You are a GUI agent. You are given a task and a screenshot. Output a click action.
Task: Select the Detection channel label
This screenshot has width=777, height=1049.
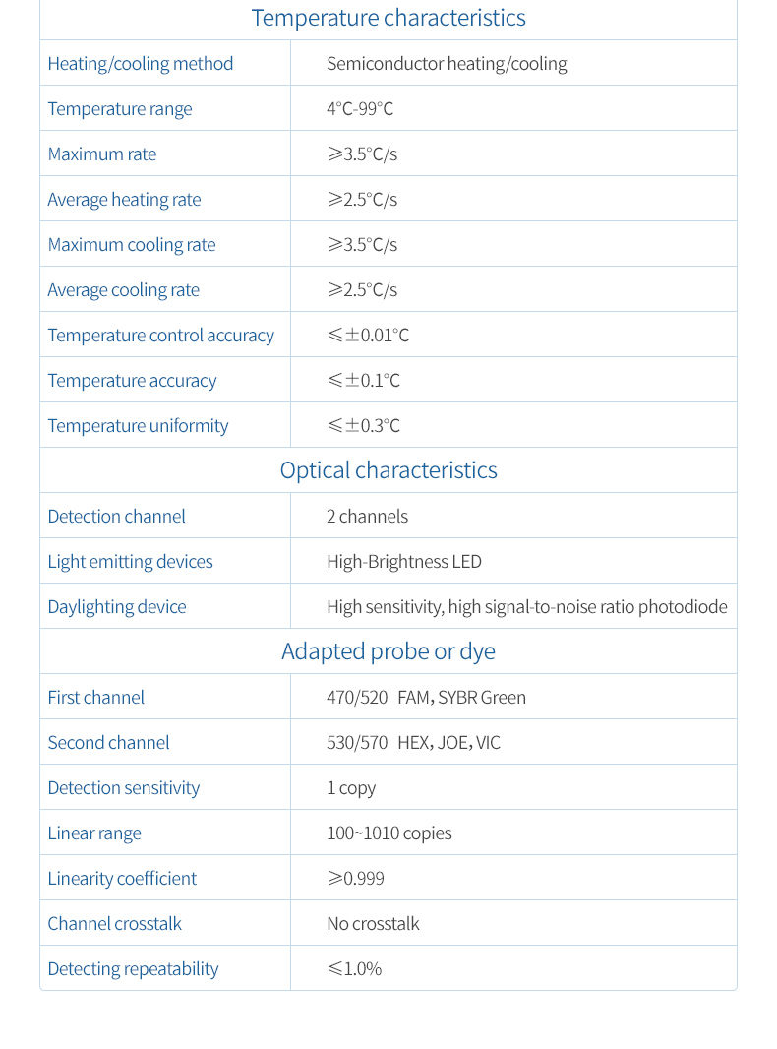[x=116, y=517]
